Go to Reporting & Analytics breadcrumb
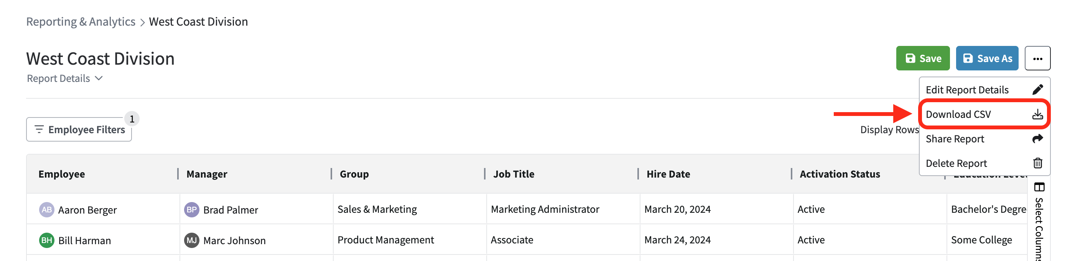The height and width of the screenshot is (261, 1070). [81, 21]
